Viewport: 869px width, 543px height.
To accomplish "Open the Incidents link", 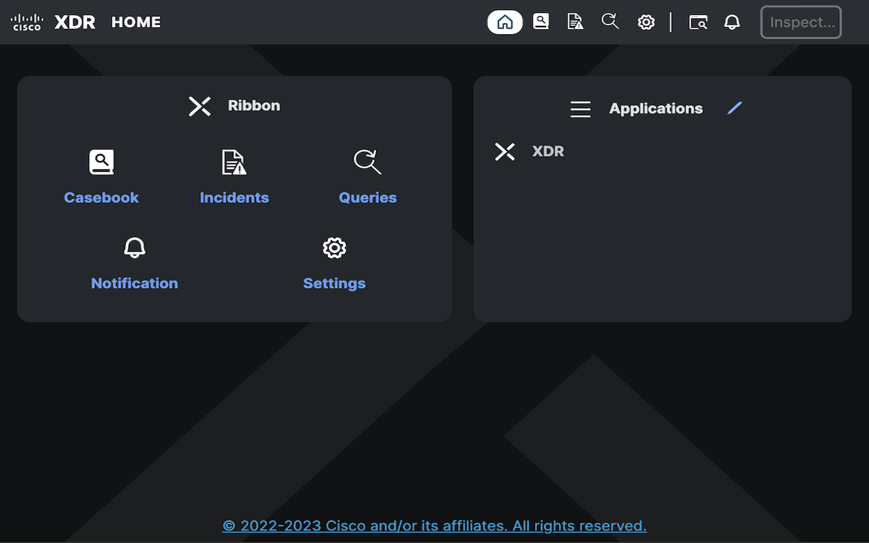I will (234, 198).
